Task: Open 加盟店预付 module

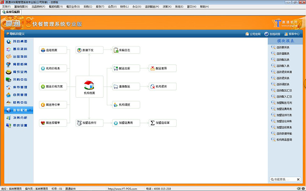Action: click(x=79, y=123)
